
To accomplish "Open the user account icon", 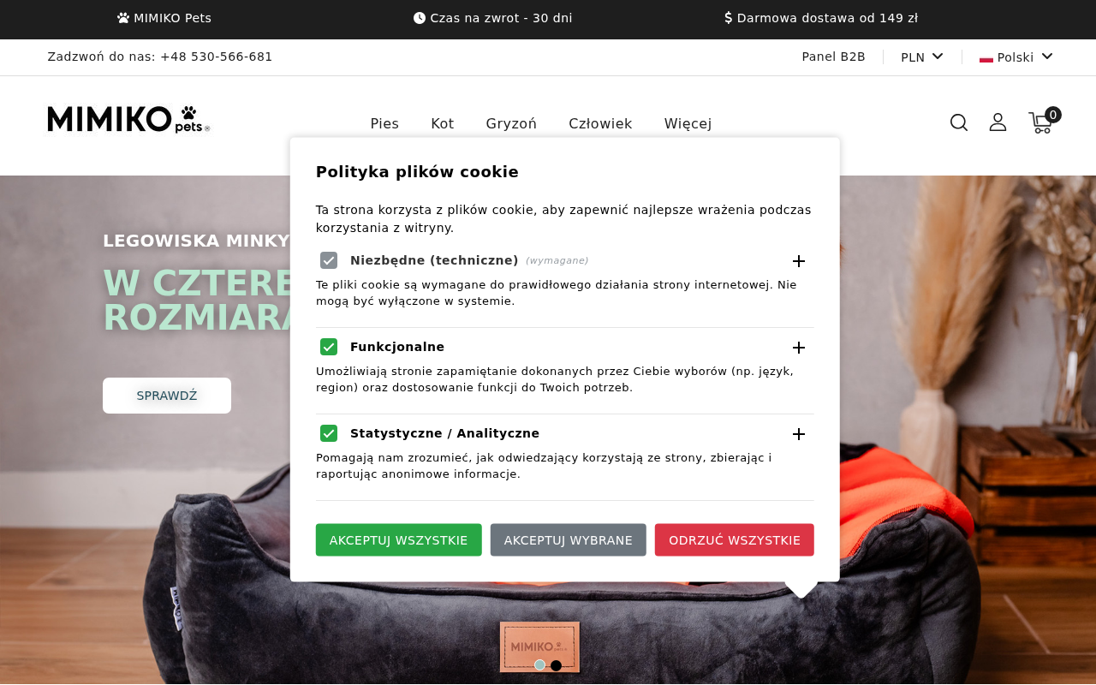I will (998, 122).
